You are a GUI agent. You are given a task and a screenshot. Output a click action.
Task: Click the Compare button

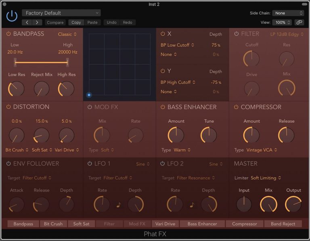click(x=55, y=22)
